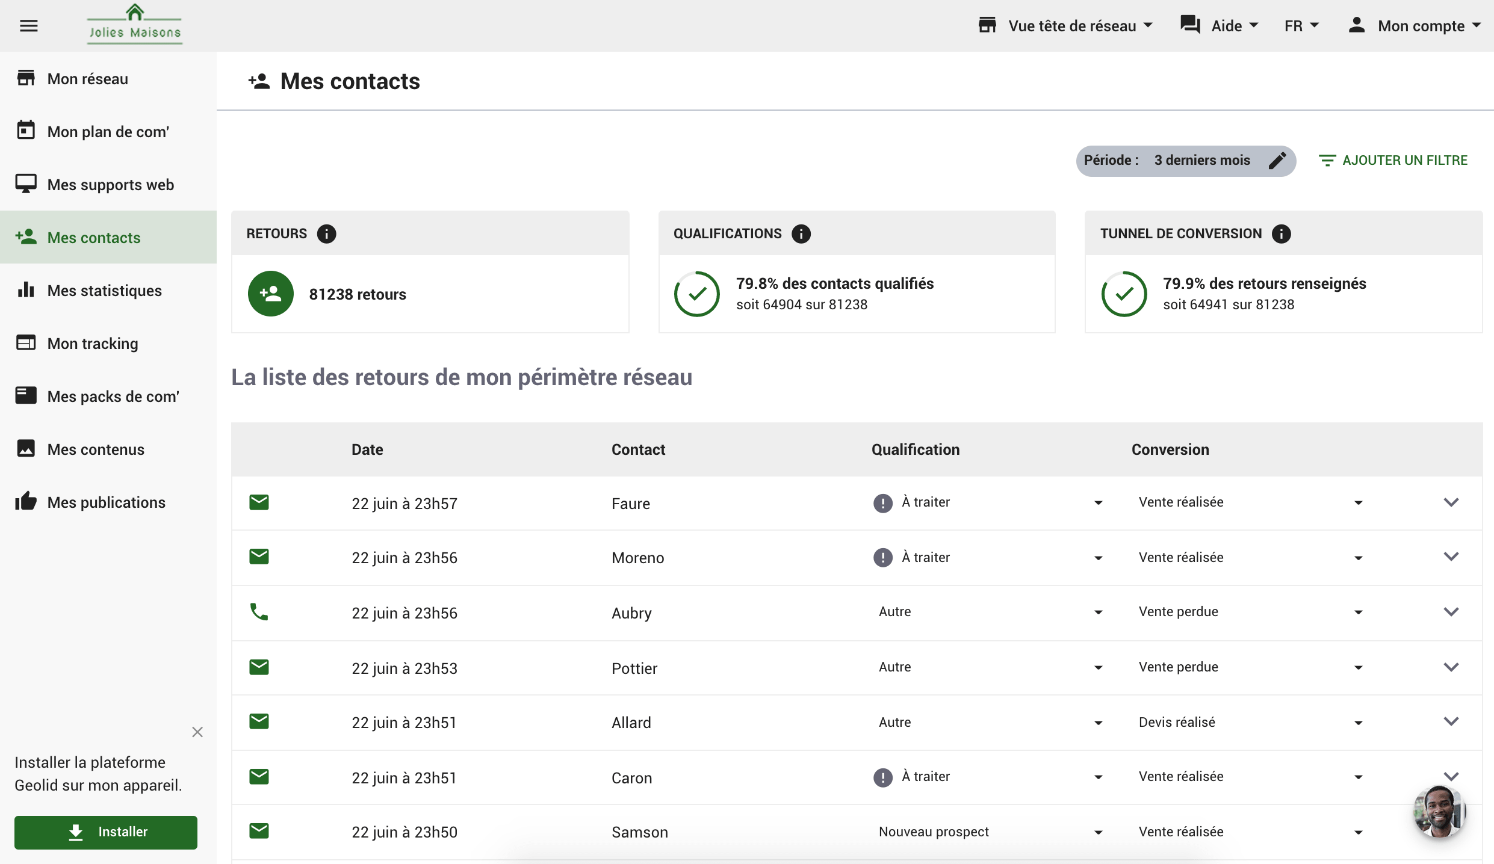Expand the Faure contact row details

pos(1452,503)
